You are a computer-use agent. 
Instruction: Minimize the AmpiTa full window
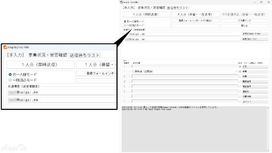click(x=255, y=2)
